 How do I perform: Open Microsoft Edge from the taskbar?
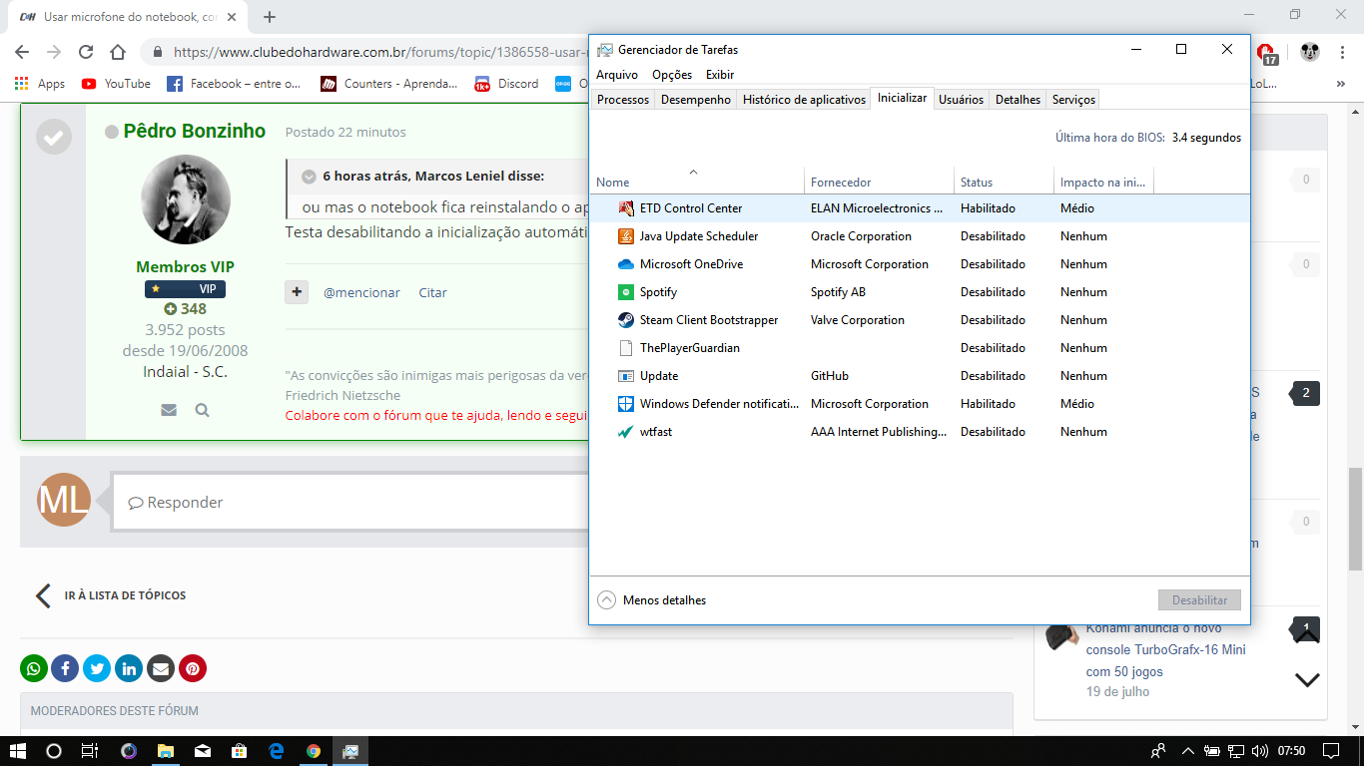[x=277, y=751]
